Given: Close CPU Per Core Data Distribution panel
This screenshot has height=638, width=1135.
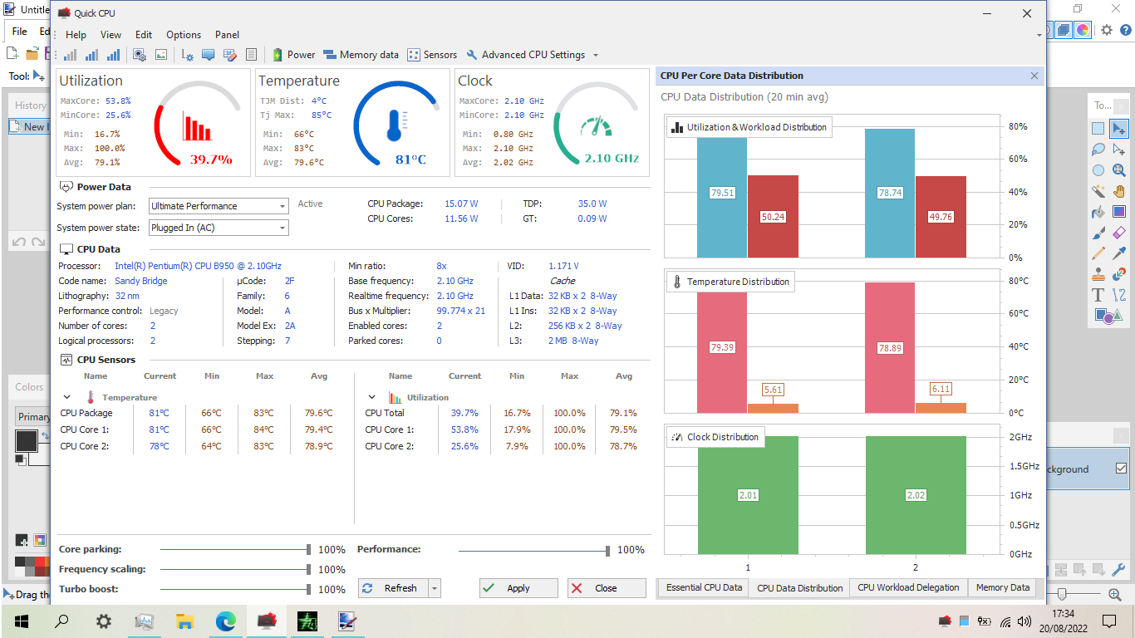Looking at the screenshot, I should tap(1034, 76).
